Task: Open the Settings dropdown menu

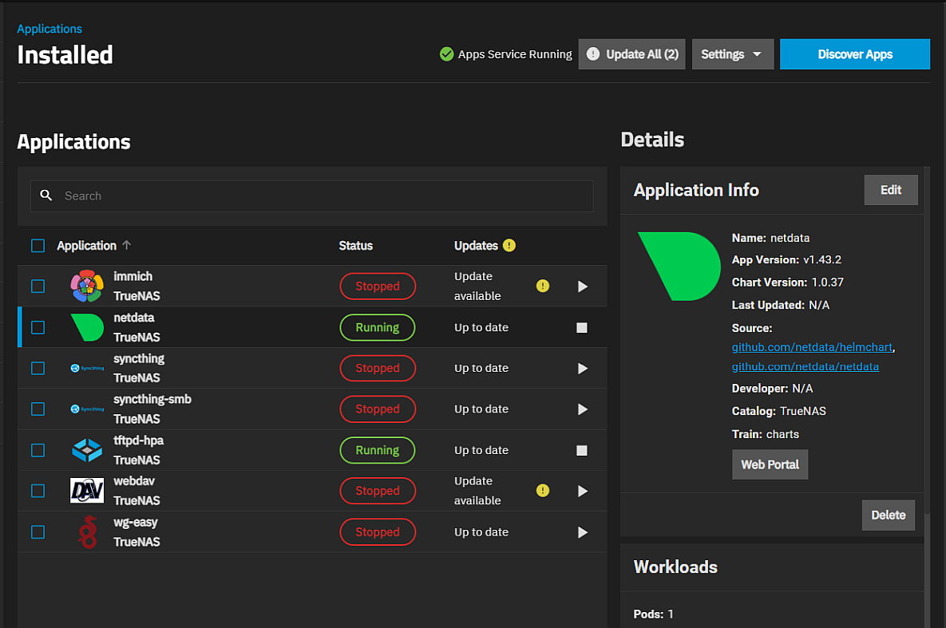Action: pos(732,54)
